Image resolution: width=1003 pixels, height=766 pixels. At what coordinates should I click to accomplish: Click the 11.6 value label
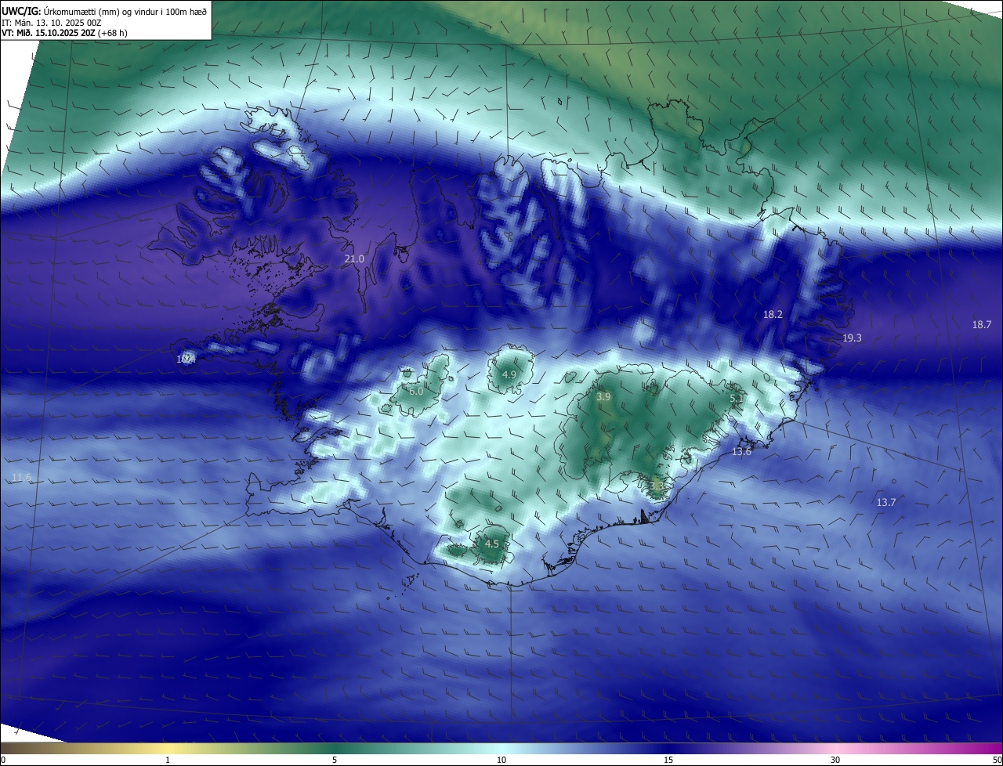[x=22, y=477]
